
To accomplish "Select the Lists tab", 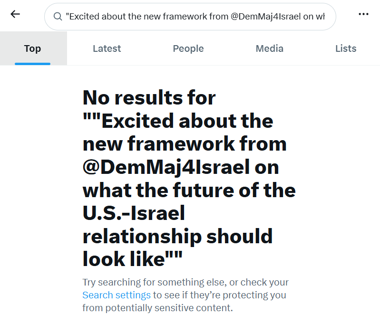I will pos(346,48).
